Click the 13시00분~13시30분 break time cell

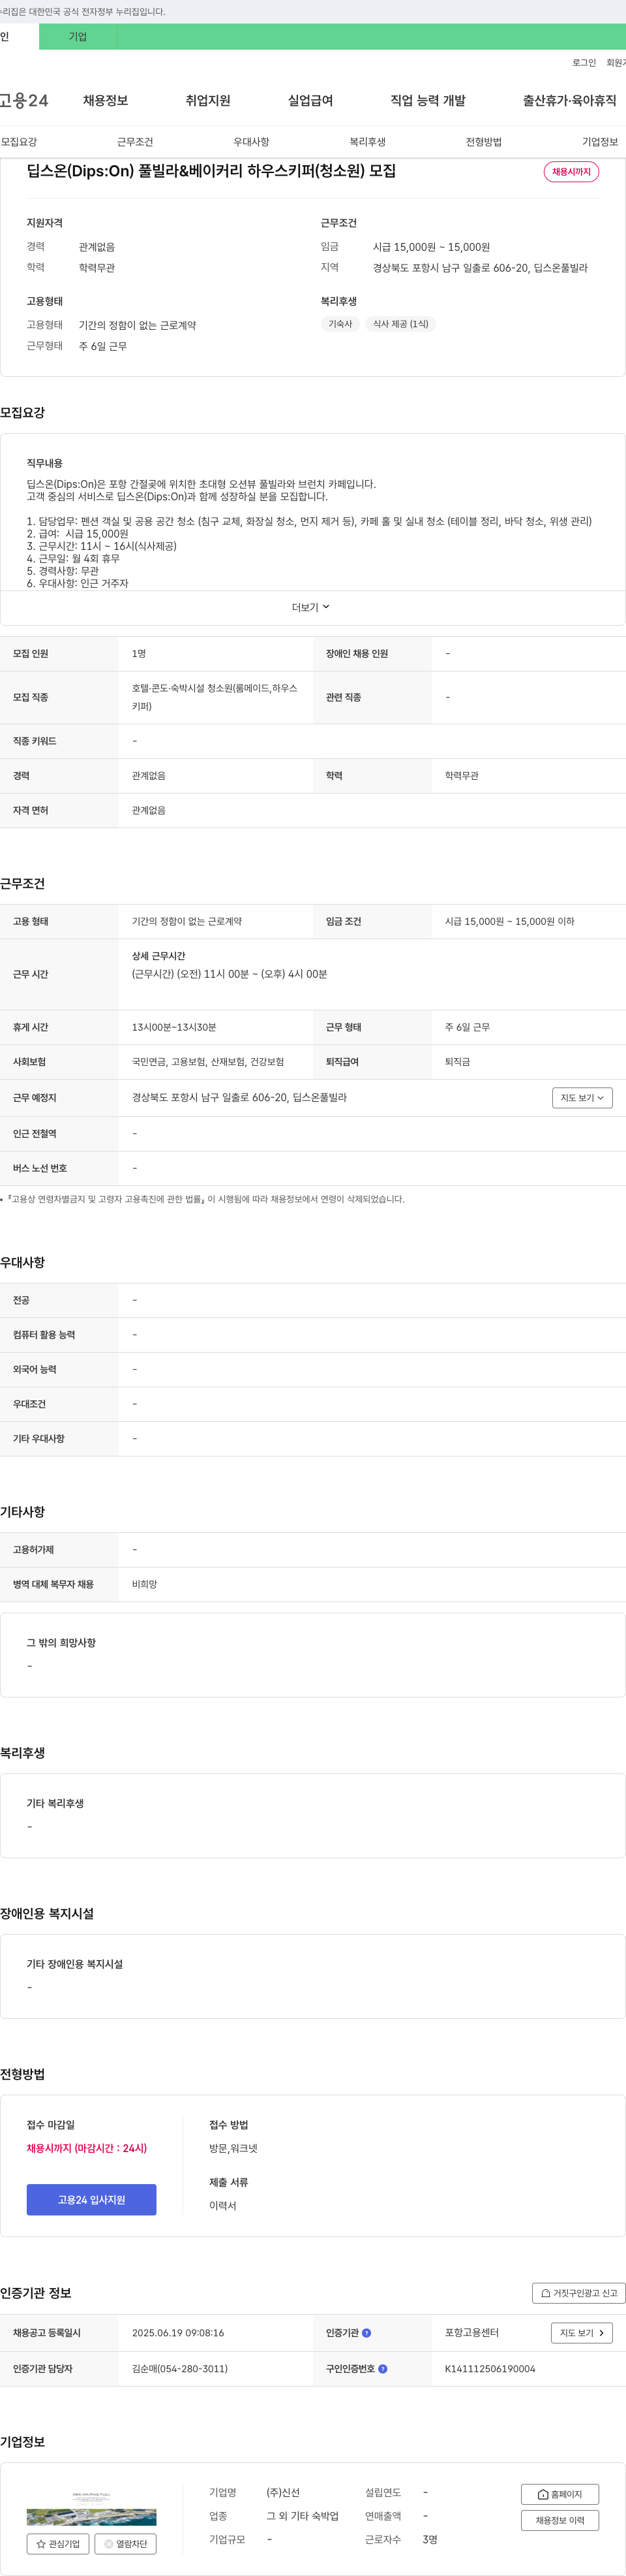point(173,1027)
